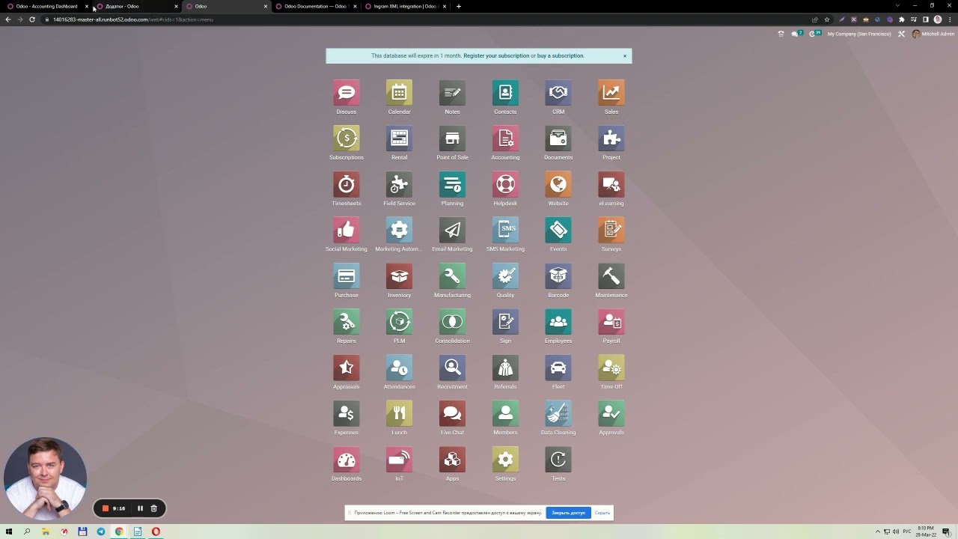Open the Employees app
958x539 pixels.
coord(558,322)
